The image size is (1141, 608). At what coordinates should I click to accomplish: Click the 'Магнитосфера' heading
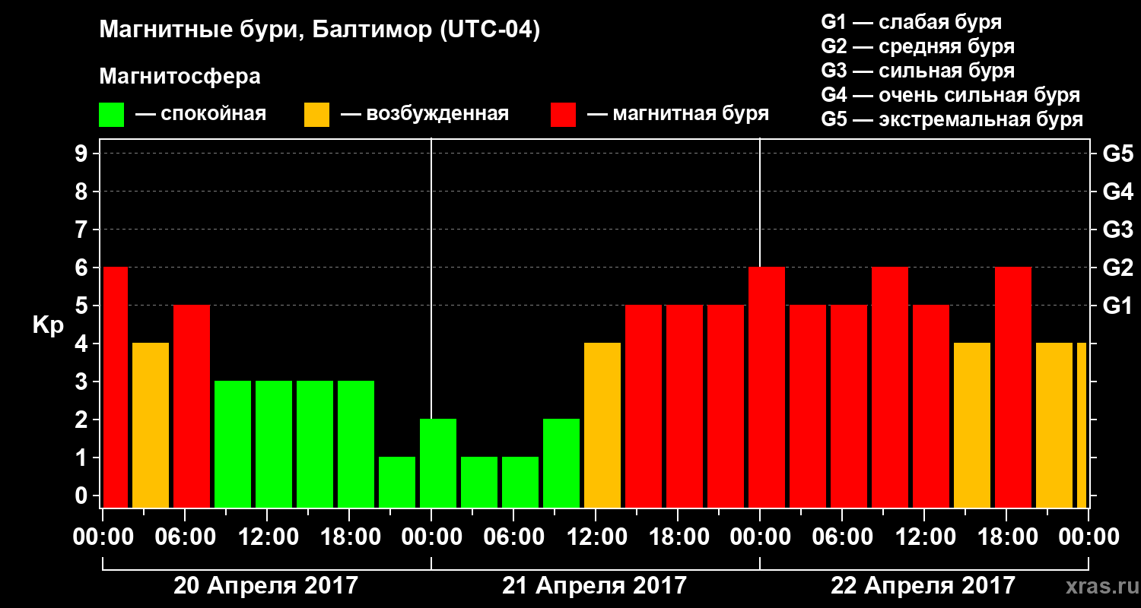tap(180, 77)
